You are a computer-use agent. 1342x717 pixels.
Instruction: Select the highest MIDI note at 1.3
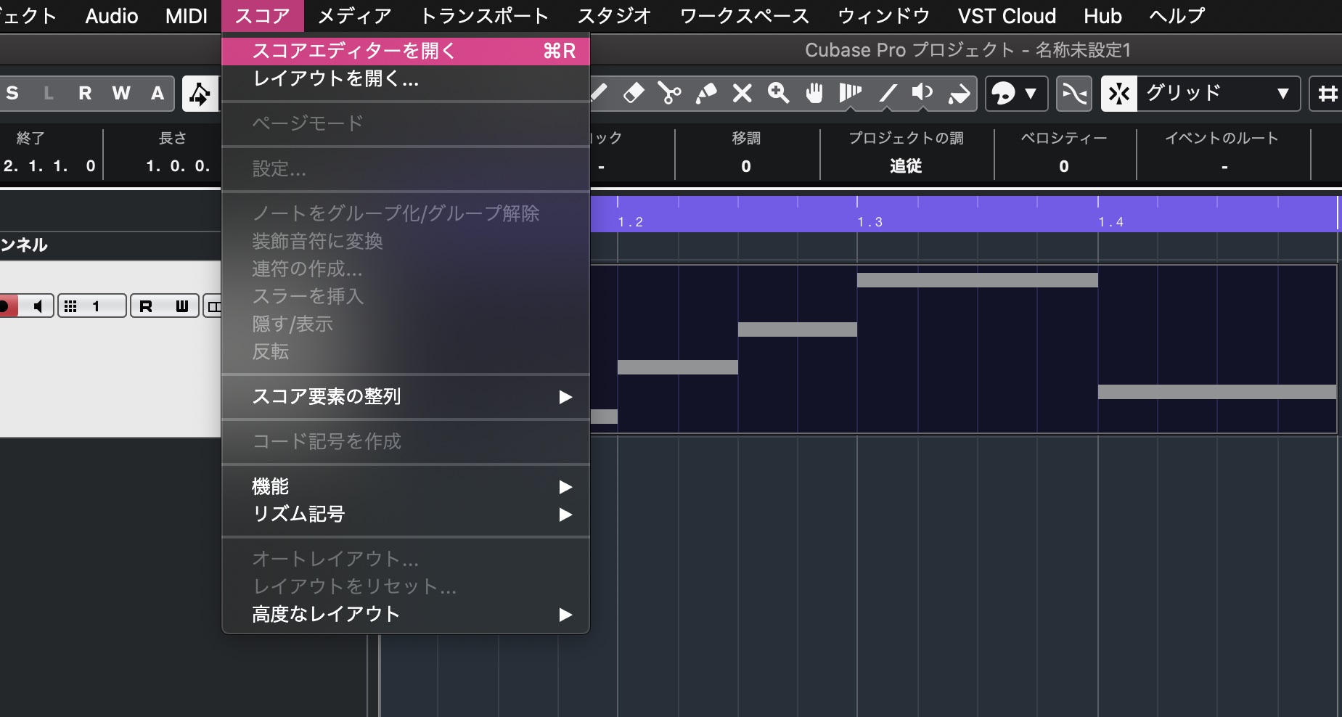[977, 280]
